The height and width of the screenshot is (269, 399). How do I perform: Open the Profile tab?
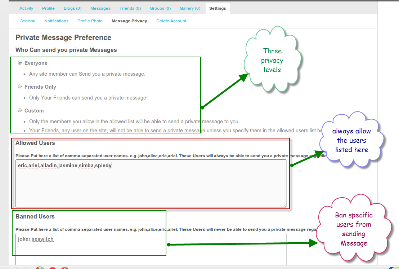48,8
